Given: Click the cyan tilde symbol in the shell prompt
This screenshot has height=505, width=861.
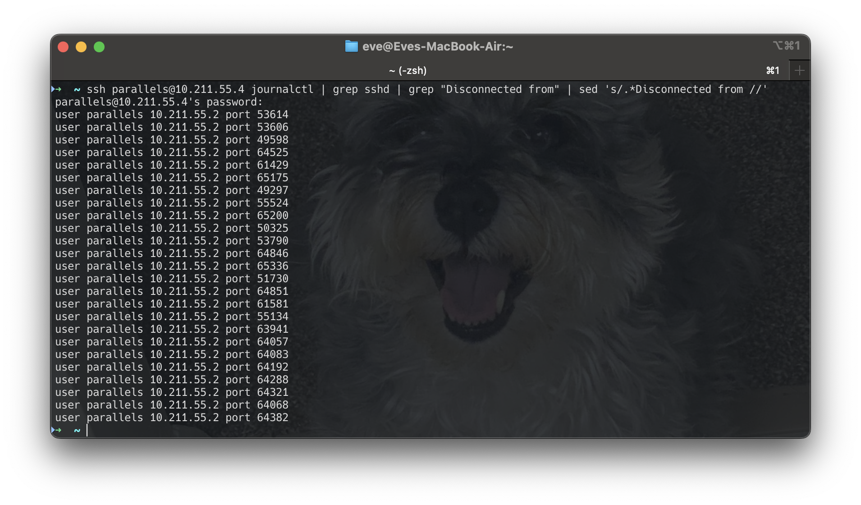Looking at the screenshot, I should (x=76, y=89).
